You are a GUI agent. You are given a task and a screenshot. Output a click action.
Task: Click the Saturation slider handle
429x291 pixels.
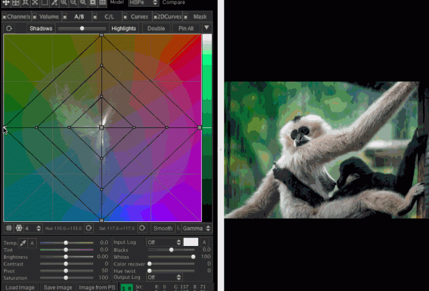pos(66,278)
